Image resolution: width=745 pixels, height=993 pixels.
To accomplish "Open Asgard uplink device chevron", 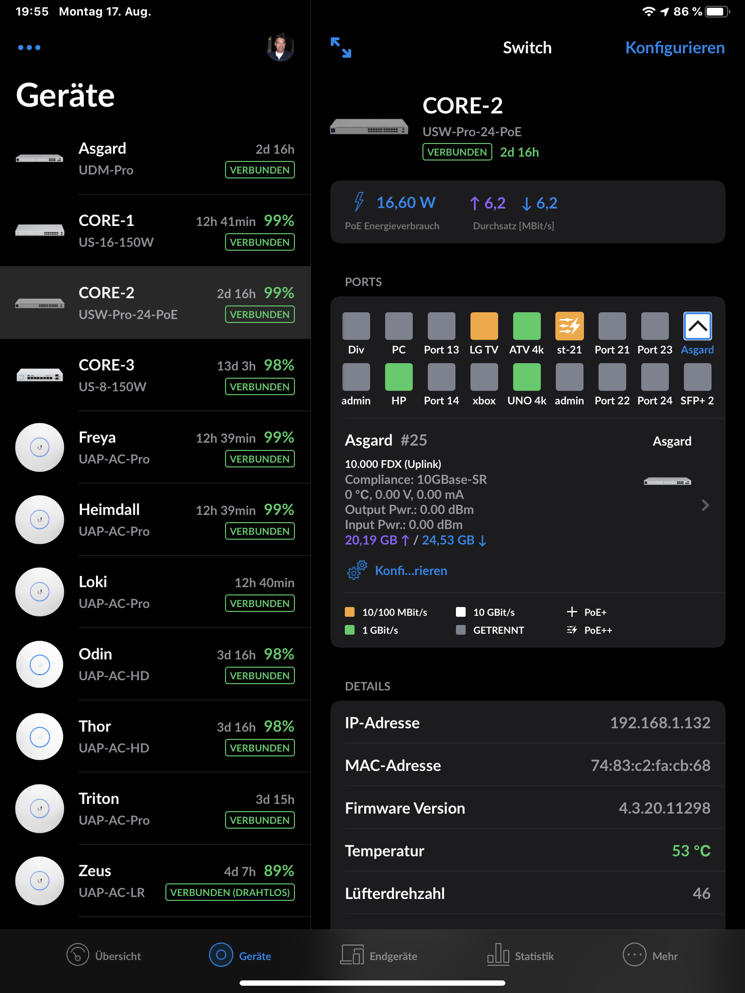I will [x=705, y=505].
